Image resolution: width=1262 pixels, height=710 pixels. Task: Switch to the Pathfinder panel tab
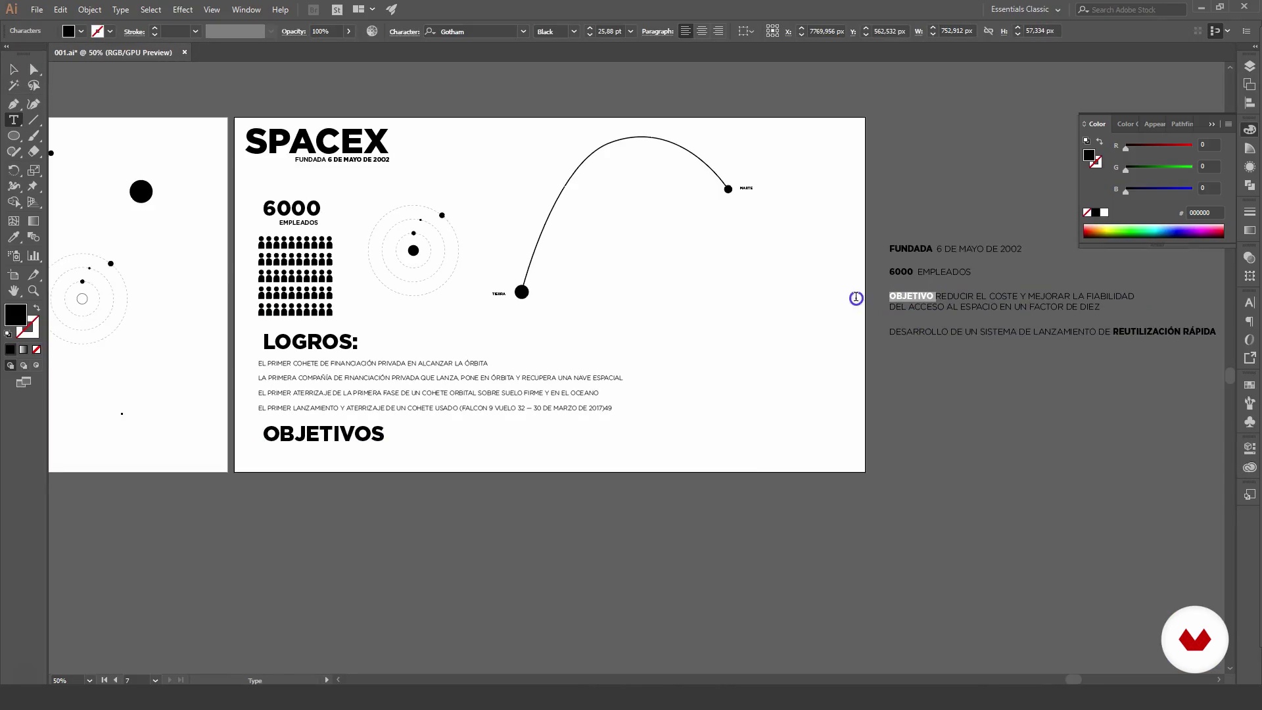point(1182,124)
